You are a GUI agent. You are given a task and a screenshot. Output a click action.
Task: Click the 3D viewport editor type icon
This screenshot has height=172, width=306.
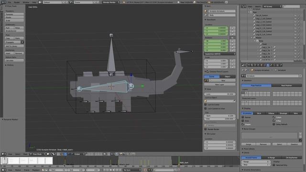click(3, 154)
